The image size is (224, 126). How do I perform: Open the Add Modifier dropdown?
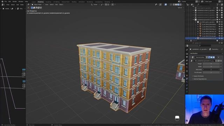(206, 54)
